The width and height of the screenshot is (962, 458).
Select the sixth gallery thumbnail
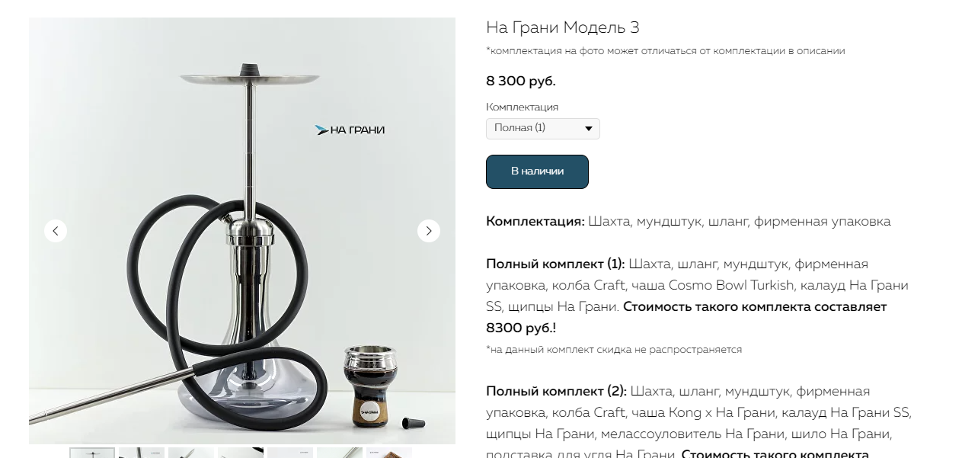pyautogui.click(x=340, y=453)
